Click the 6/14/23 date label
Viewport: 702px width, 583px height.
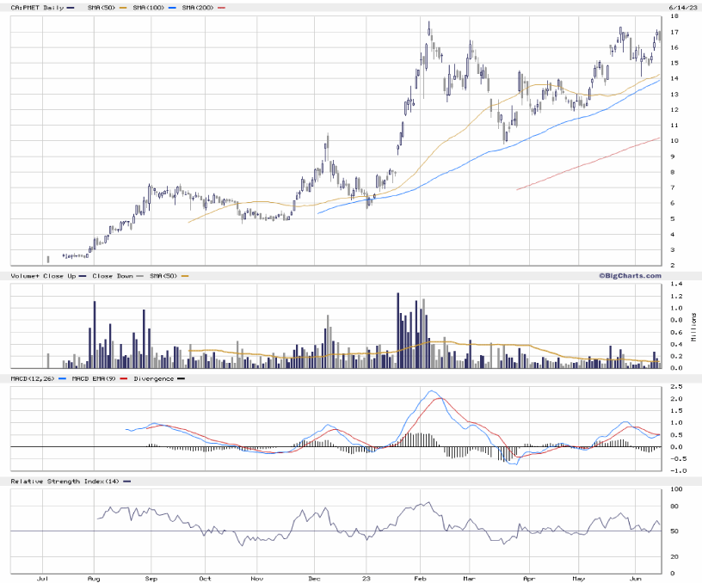[680, 7]
